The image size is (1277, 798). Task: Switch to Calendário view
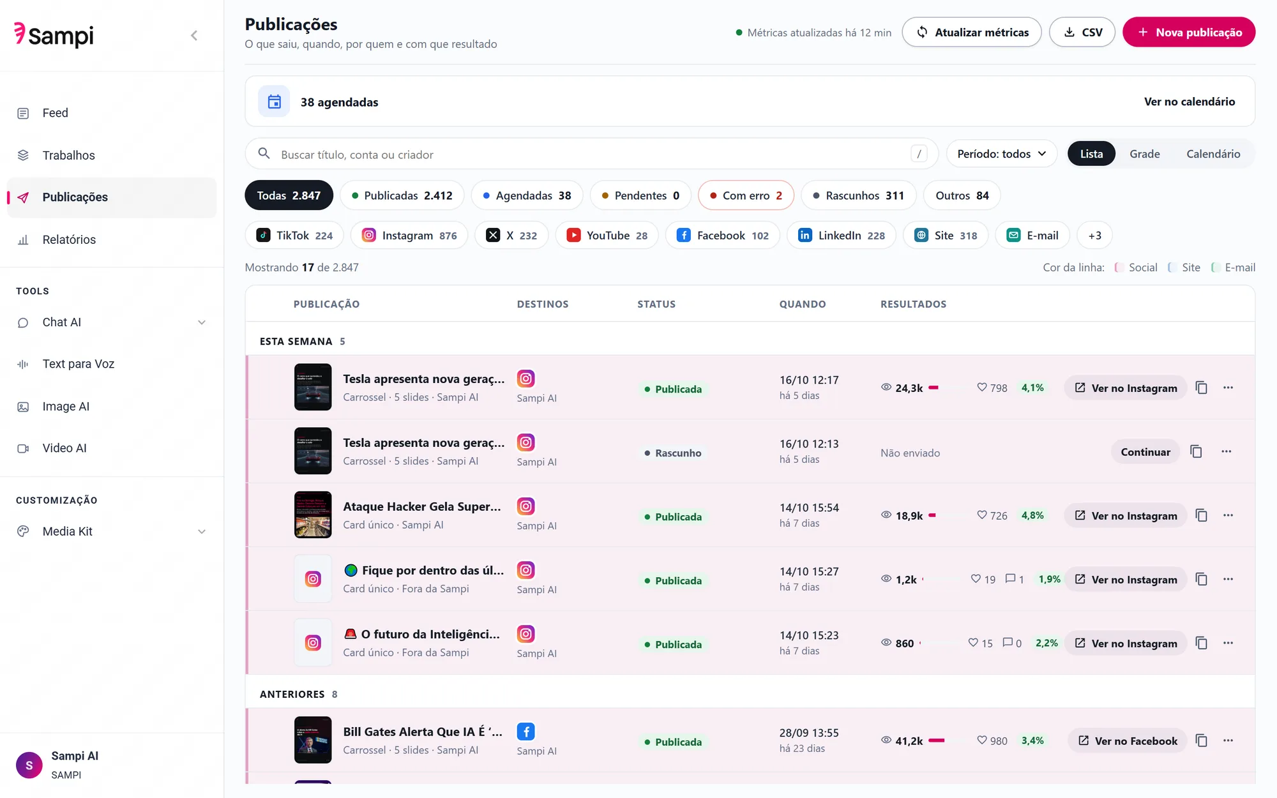click(1213, 154)
